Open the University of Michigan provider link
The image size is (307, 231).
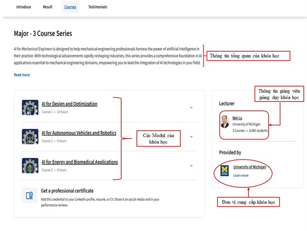click(249, 167)
